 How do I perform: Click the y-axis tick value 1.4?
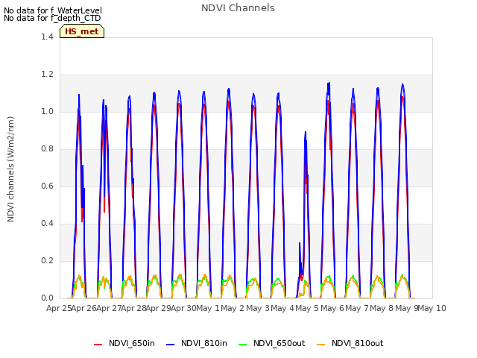[47, 37]
